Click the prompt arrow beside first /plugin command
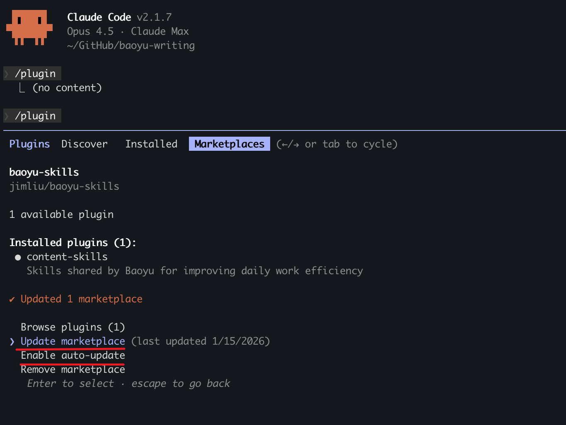Image resolution: width=566 pixels, height=425 pixels. coord(6,73)
